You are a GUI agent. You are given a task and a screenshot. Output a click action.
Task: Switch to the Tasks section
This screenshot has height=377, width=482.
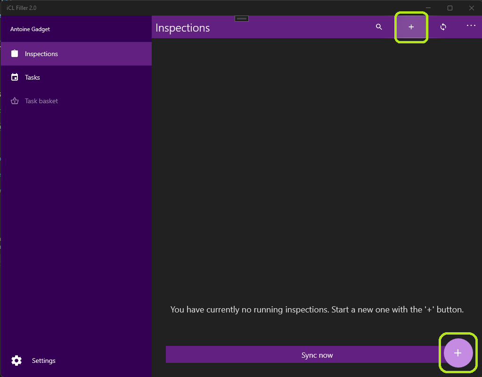click(33, 77)
